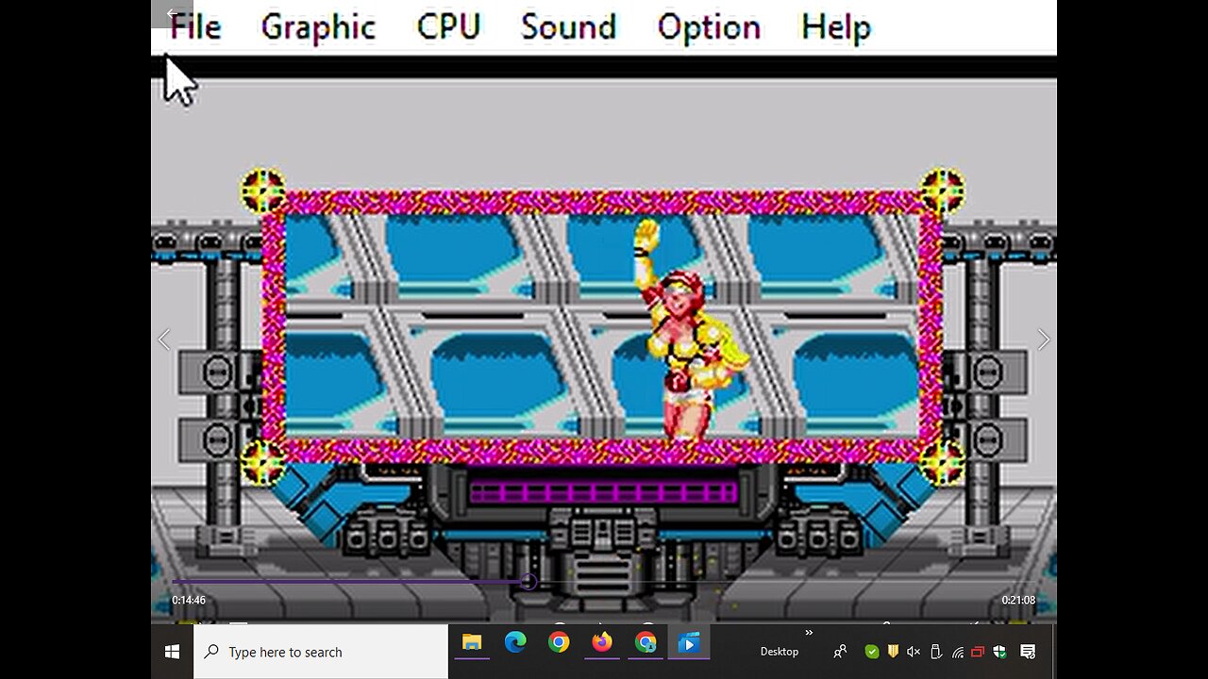Open the File menu
The height and width of the screenshot is (679, 1208).
tap(195, 27)
